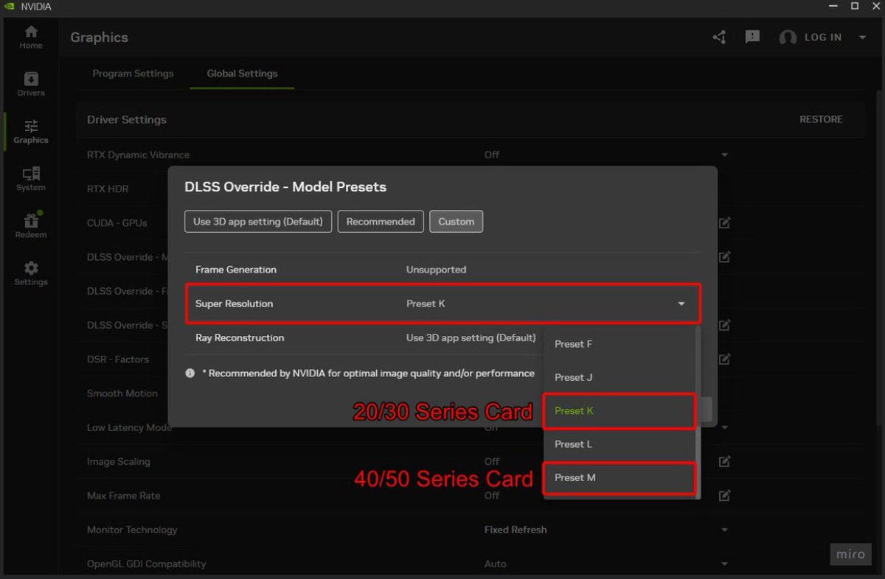Open the OpenGL GDI Compatibility dropdown arrow
885x579 pixels.
[x=724, y=564]
